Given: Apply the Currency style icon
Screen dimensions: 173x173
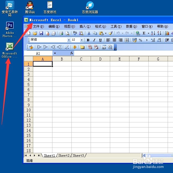Looking at the screenshot, I should 134,40.
